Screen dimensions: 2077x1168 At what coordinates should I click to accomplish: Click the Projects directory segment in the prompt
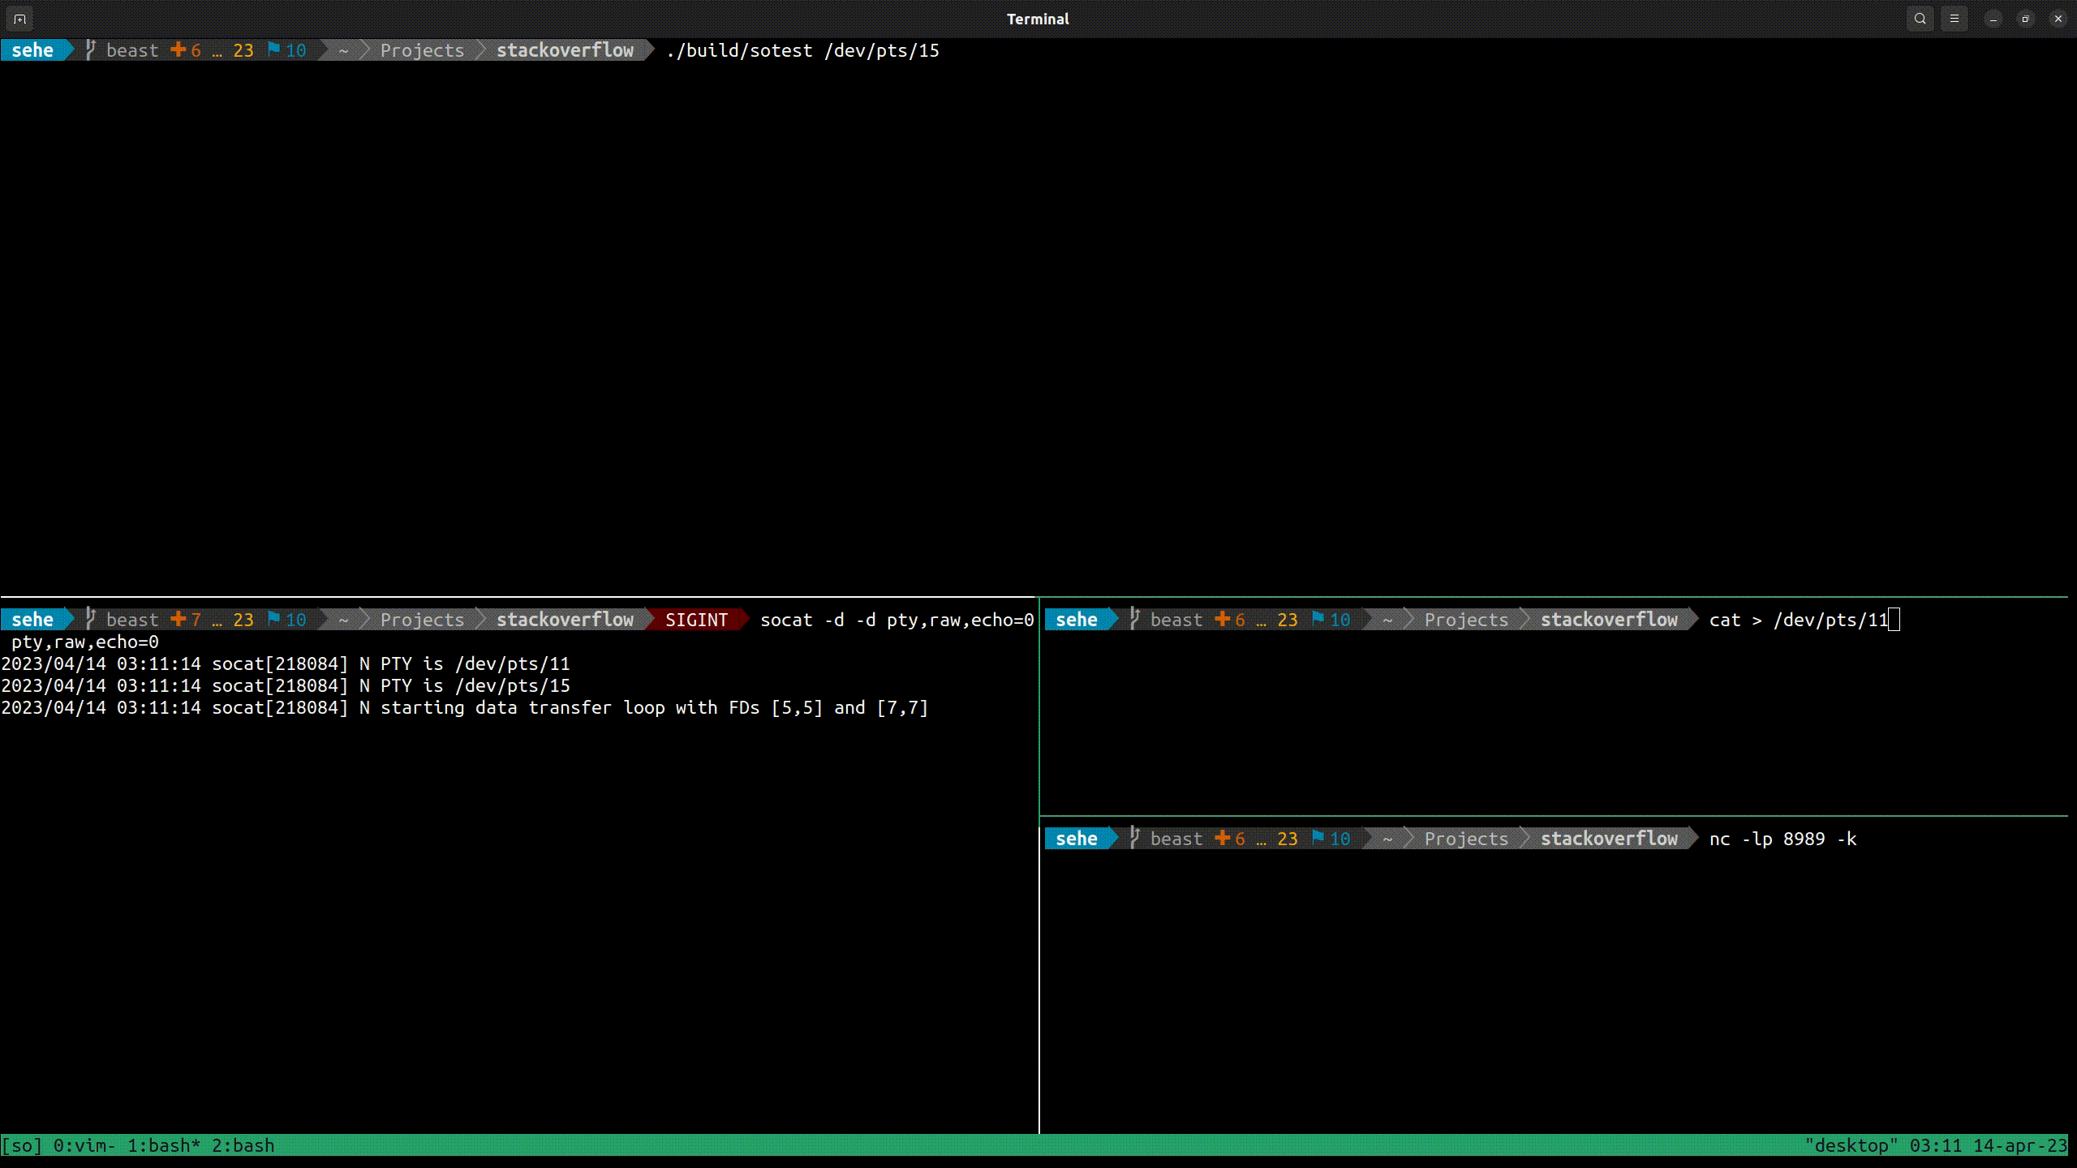[421, 50]
